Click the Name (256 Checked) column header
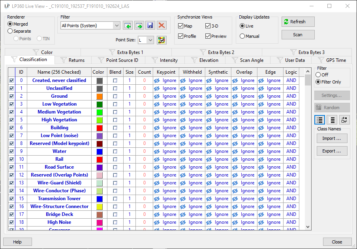357x249 pixels. pos(59,72)
